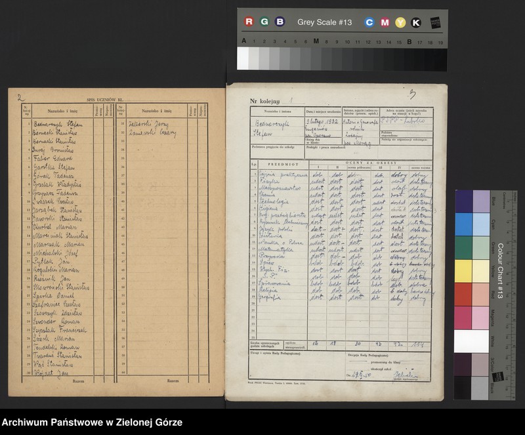This screenshot has height=435, width=525.
Task: Click the deep magenta swatch on the Colour Chart
Action: (x=464, y=318)
